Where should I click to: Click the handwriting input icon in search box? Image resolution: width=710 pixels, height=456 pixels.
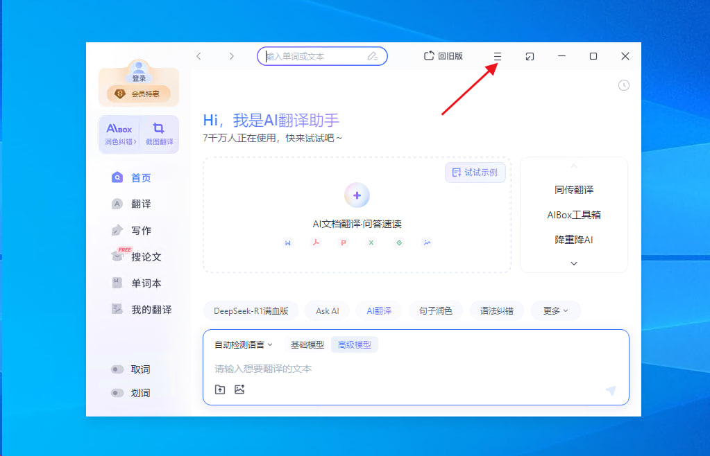(x=373, y=56)
